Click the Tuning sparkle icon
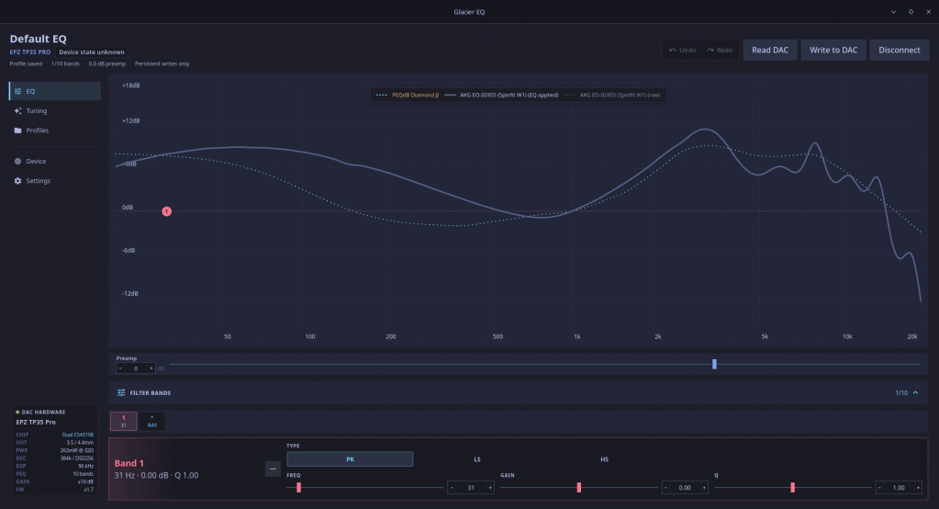 pyautogui.click(x=18, y=111)
